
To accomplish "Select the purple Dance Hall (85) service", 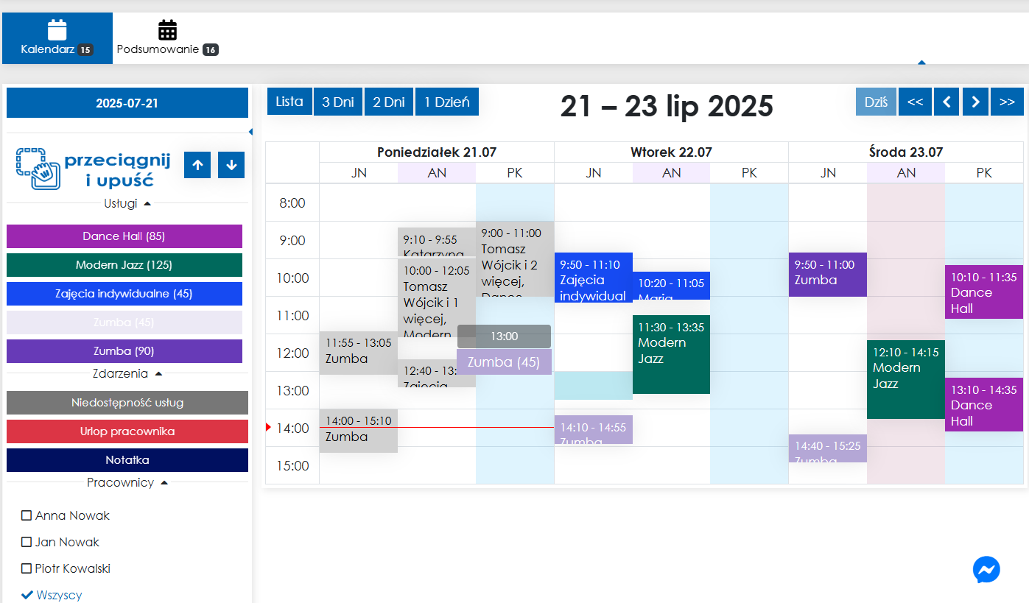I will [124, 236].
